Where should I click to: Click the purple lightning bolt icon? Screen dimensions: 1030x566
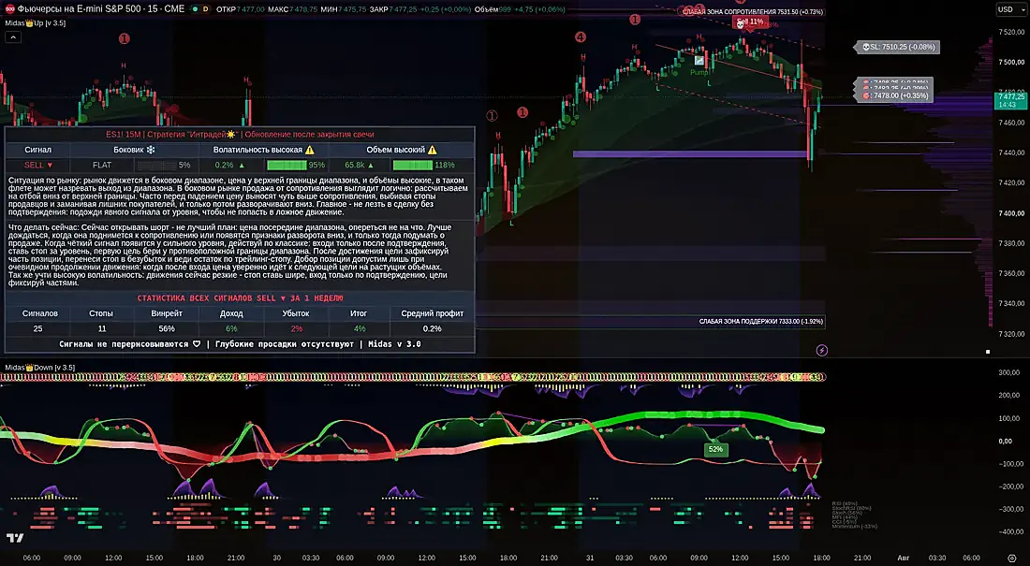pyautogui.click(x=822, y=351)
